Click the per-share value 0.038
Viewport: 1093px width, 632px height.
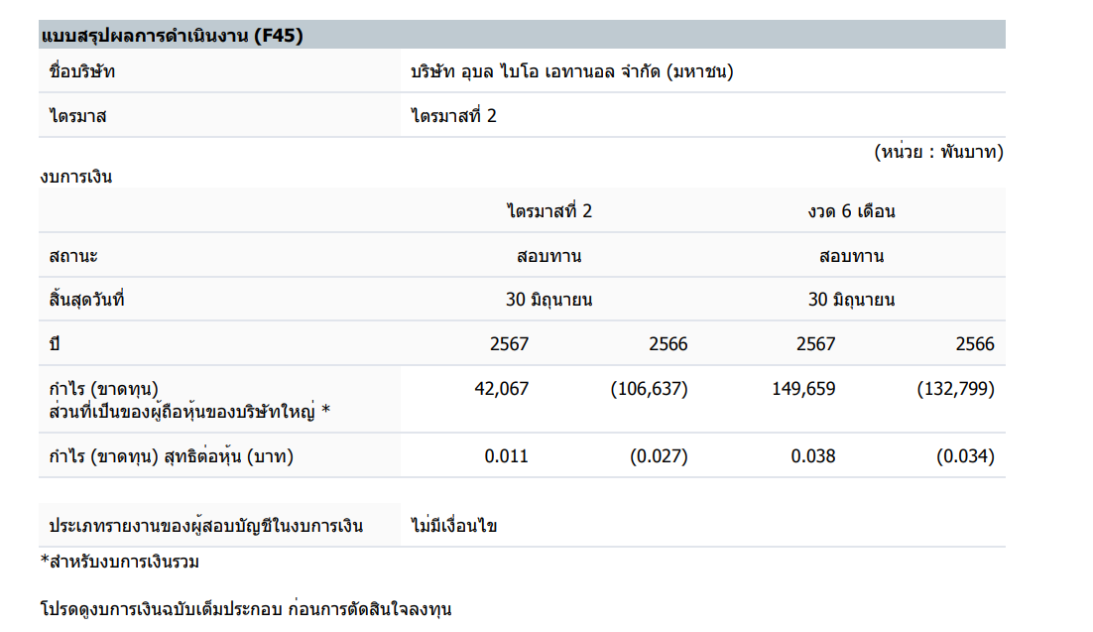812,456
